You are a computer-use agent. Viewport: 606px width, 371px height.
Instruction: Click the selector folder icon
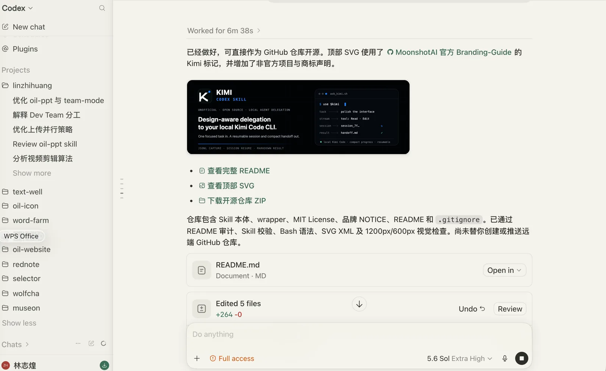pyautogui.click(x=5, y=278)
